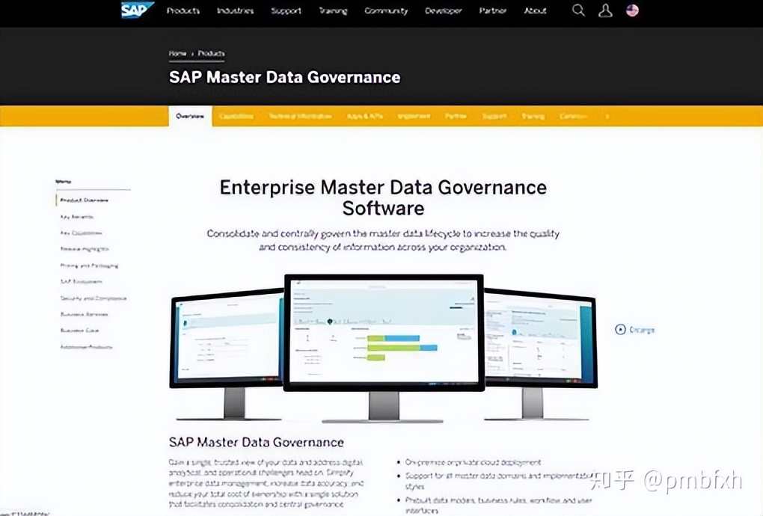The width and height of the screenshot is (763, 516).
Task: Click the right monitor screenshot
Action: (x=541, y=337)
